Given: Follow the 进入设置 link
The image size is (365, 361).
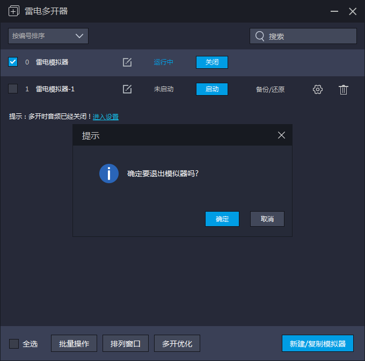Looking at the screenshot, I should click(x=106, y=117).
